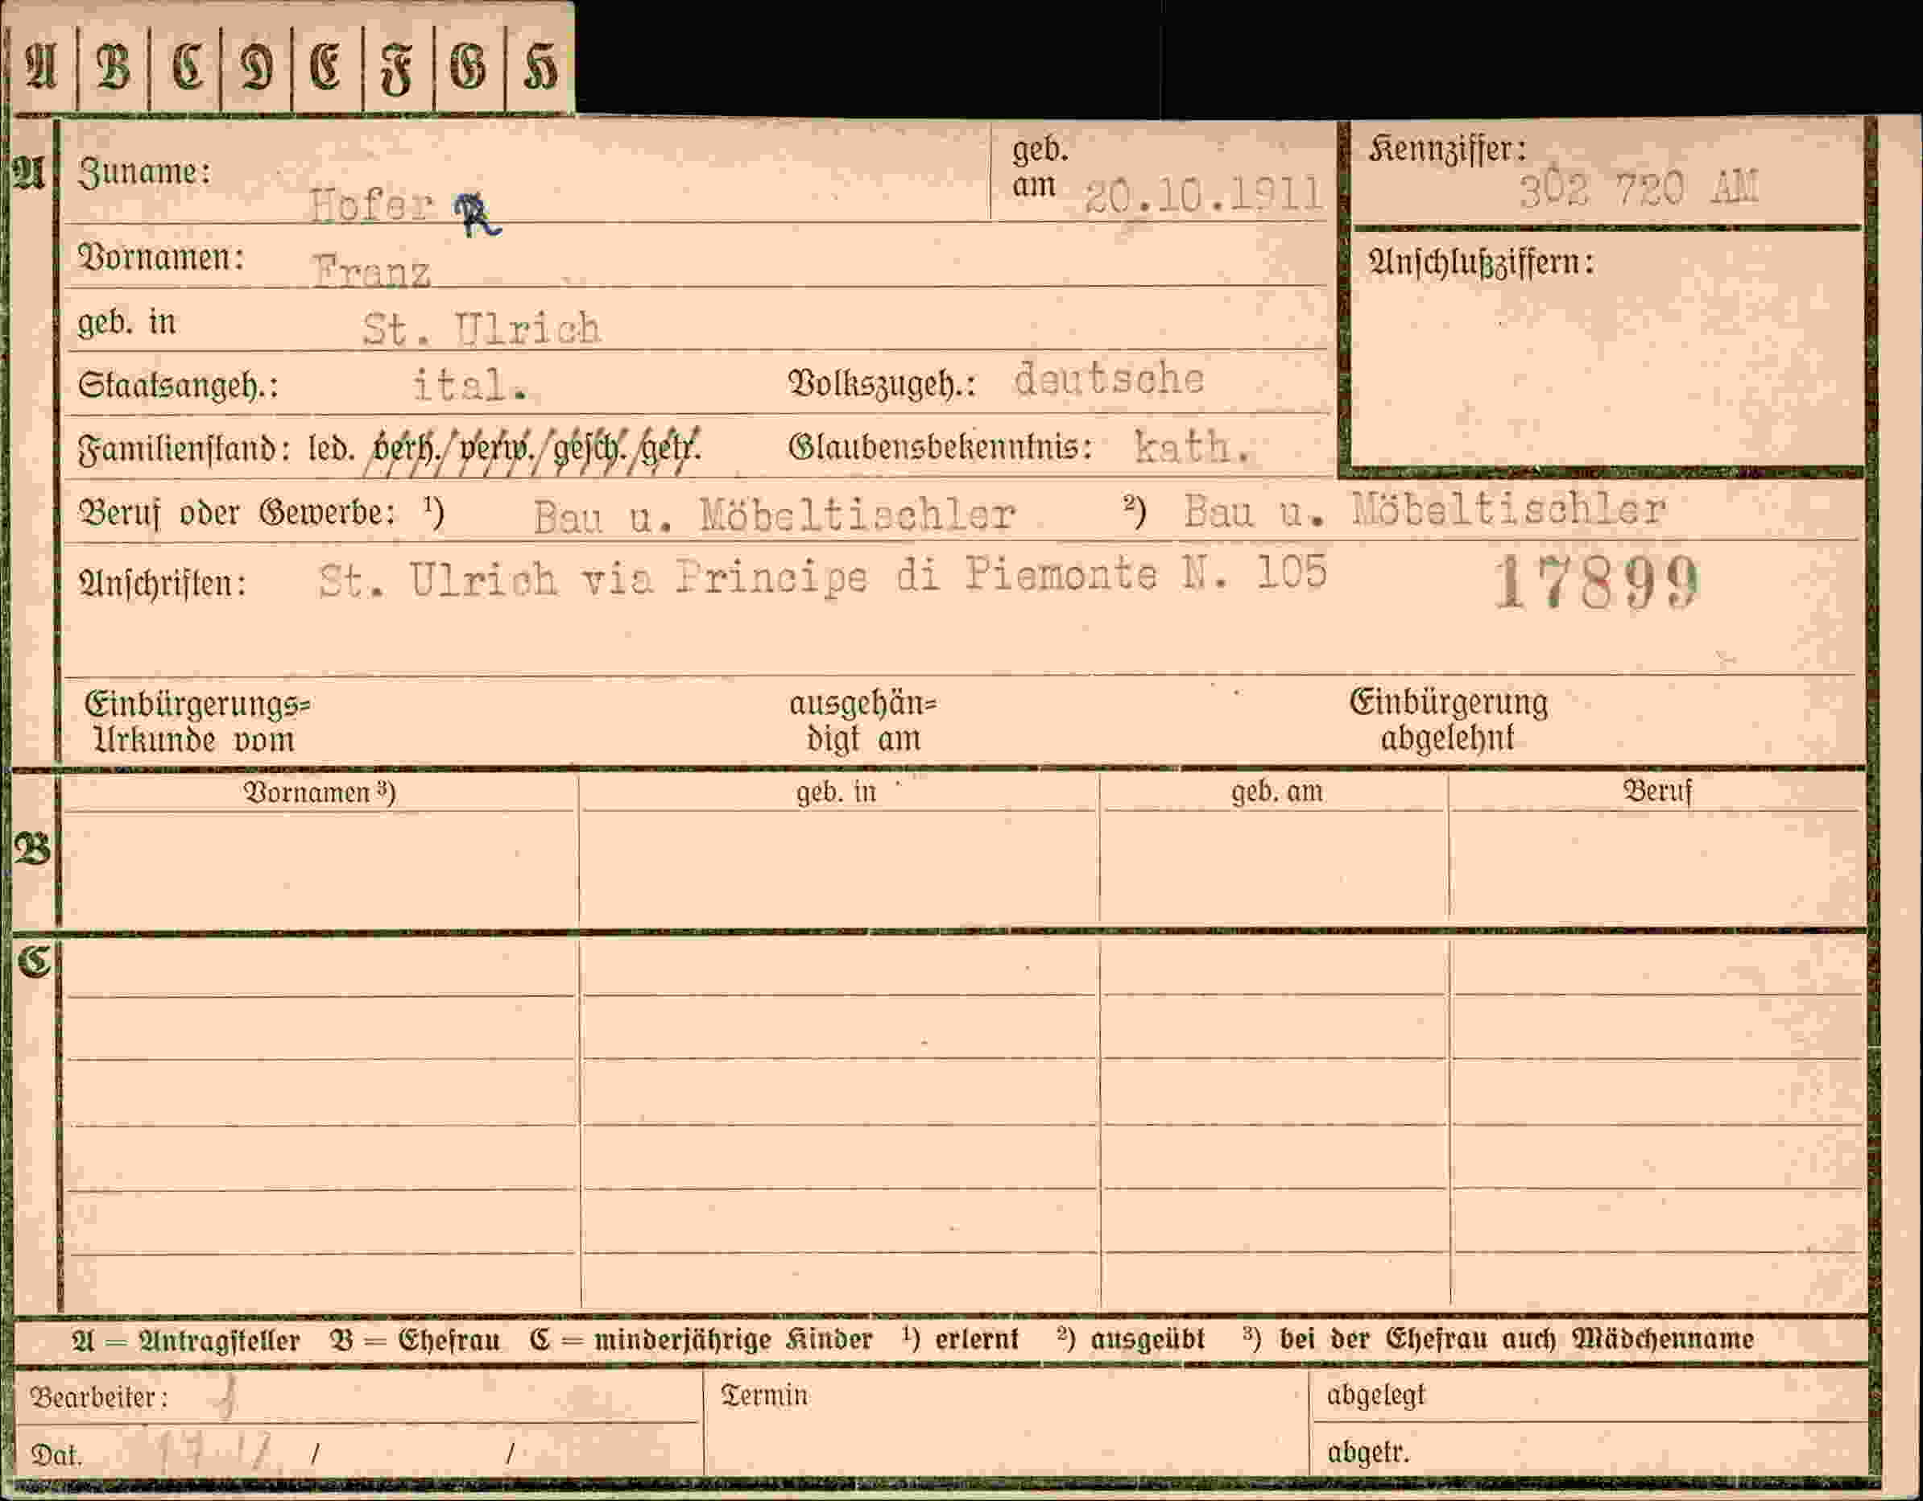
Task: Click the 'Termin' label
Action: click(x=763, y=1396)
